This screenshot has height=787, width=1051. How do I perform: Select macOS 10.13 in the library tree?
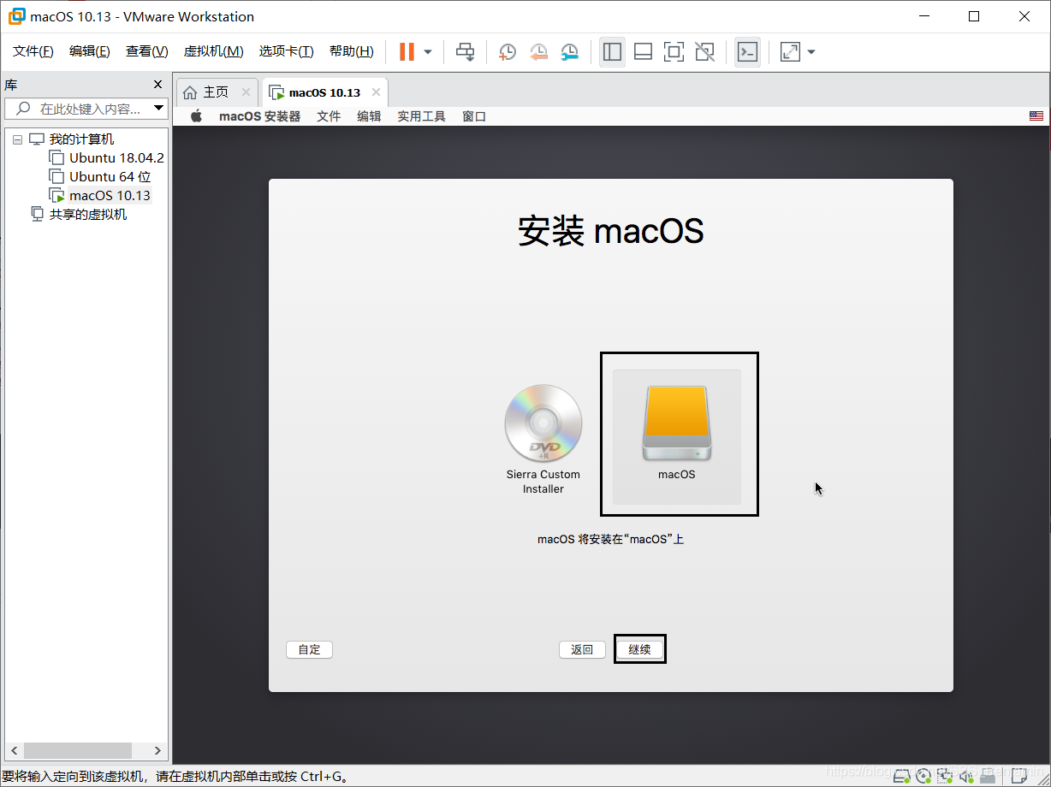110,195
